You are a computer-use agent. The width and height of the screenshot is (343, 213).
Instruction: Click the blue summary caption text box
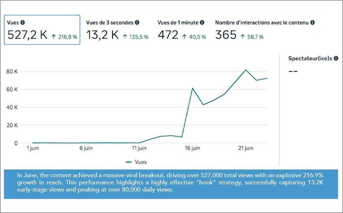coord(171,184)
